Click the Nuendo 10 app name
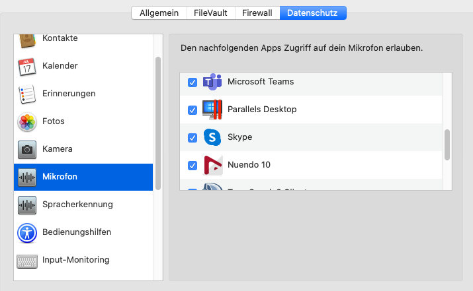 249,165
